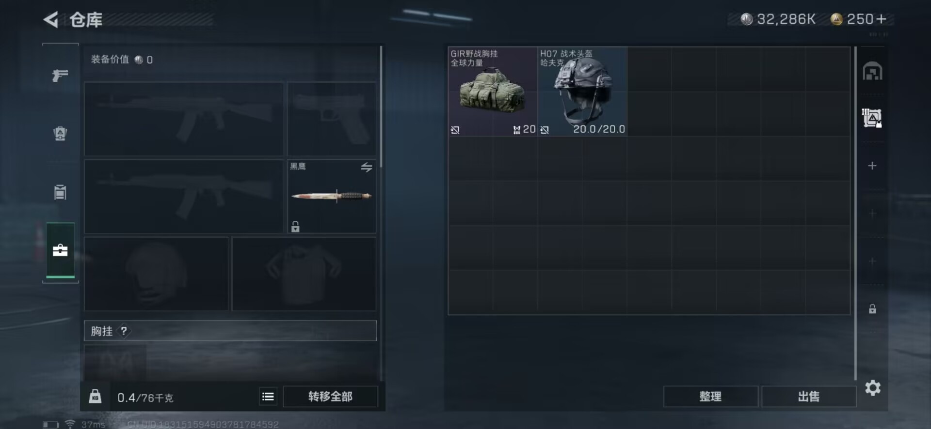Image resolution: width=931 pixels, height=429 pixels.
Task: Select the briefcase tab in the sidebar
Action: 60,250
